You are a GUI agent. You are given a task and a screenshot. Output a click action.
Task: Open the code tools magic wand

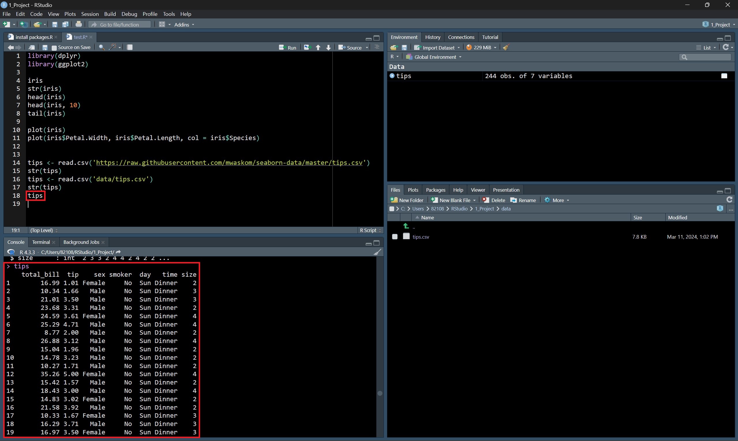click(113, 47)
